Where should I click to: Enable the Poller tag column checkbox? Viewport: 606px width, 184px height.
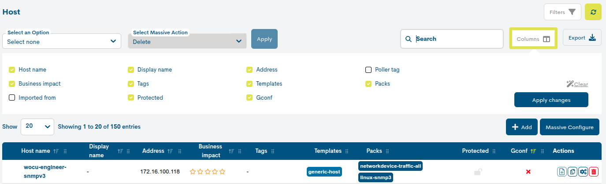coord(368,70)
